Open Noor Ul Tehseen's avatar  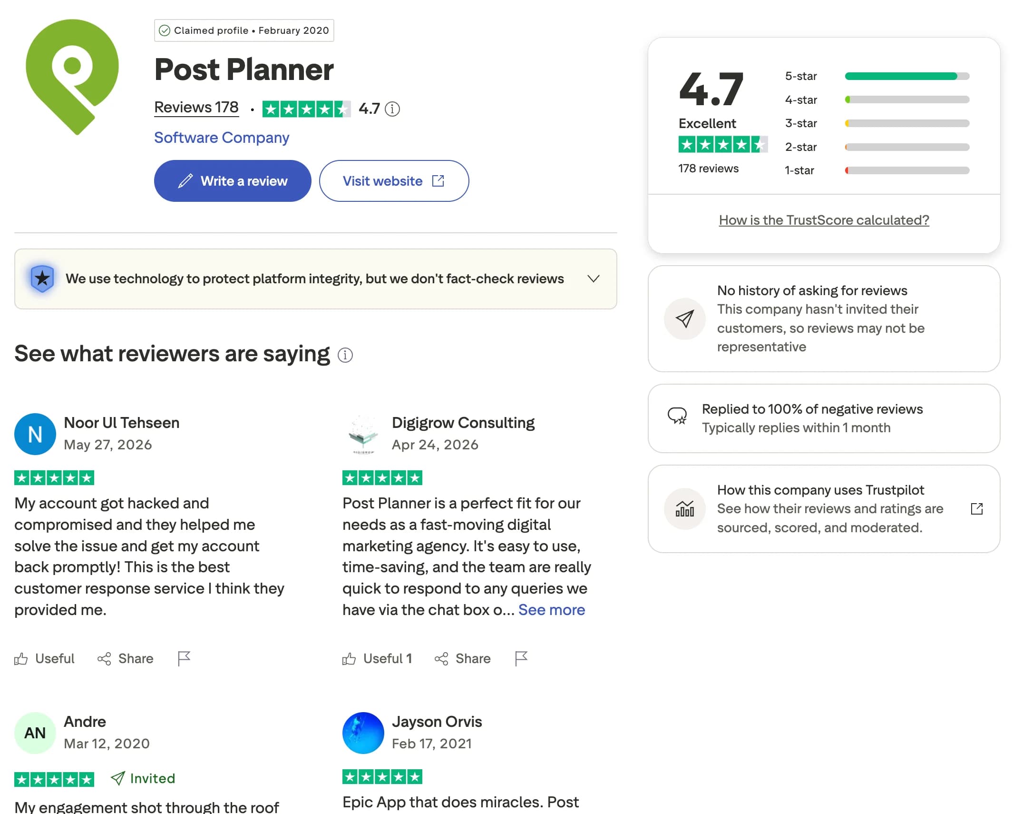click(x=35, y=434)
